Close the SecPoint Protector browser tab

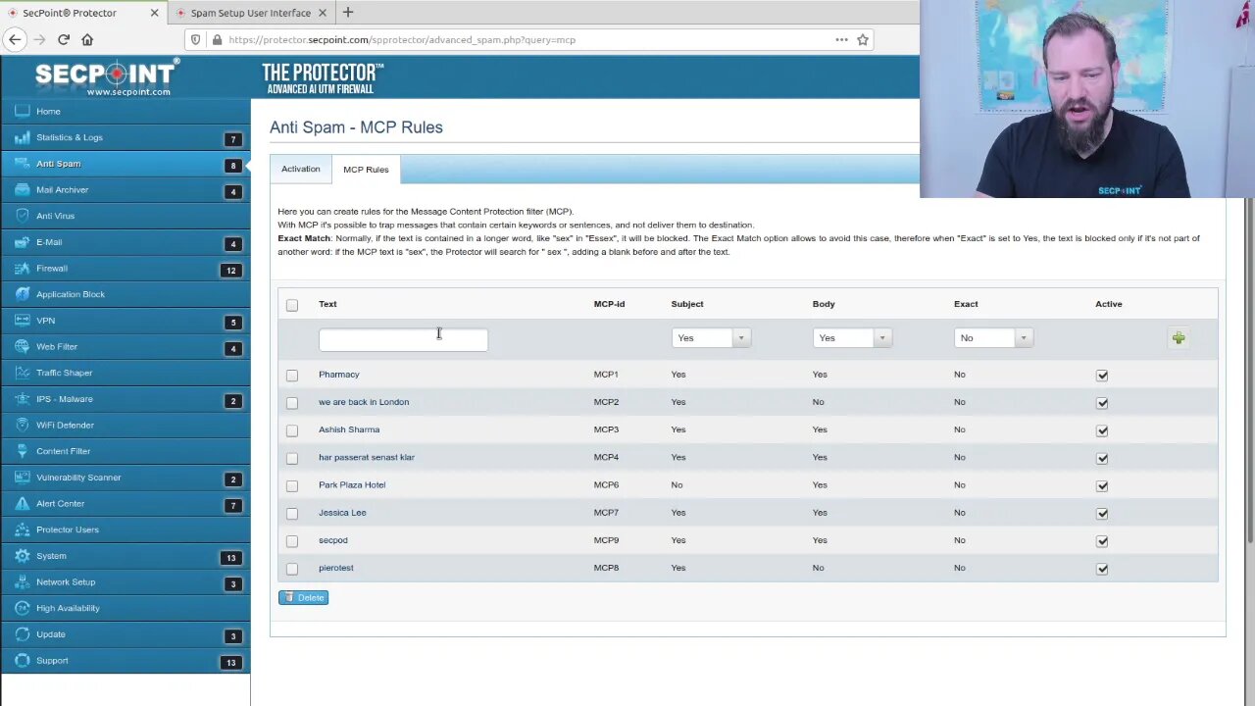tap(154, 13)
